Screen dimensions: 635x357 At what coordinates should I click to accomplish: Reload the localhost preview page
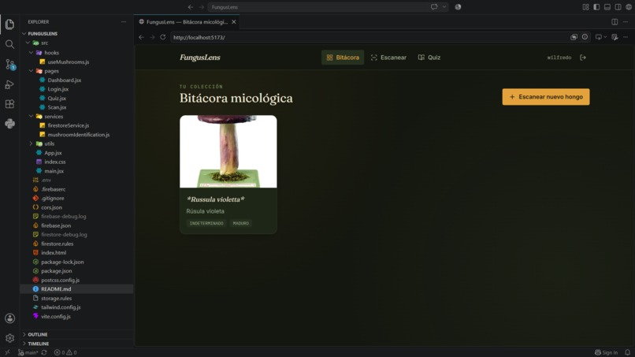[163, 37]
